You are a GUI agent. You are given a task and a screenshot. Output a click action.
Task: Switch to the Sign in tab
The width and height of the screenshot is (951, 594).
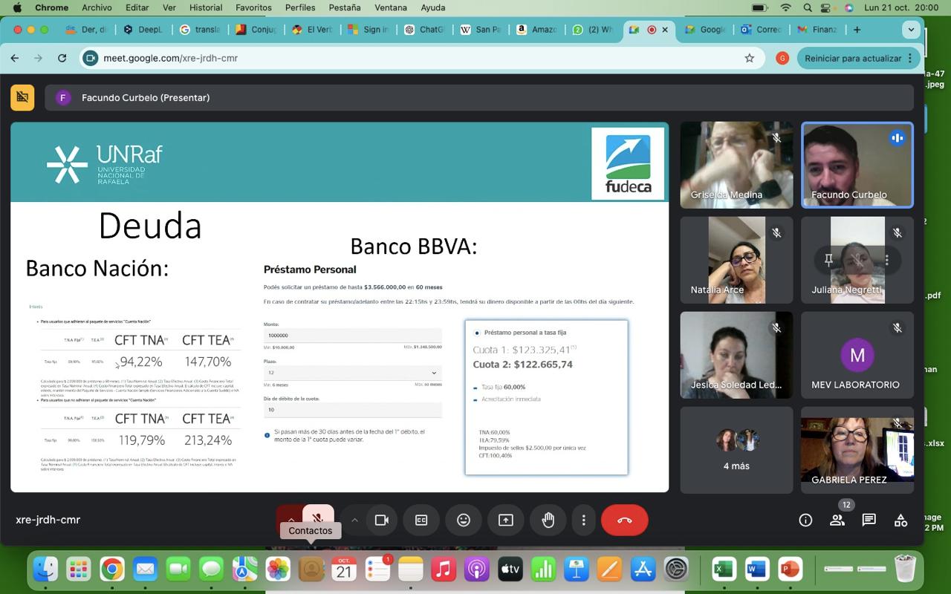click(x=368, y=30)
